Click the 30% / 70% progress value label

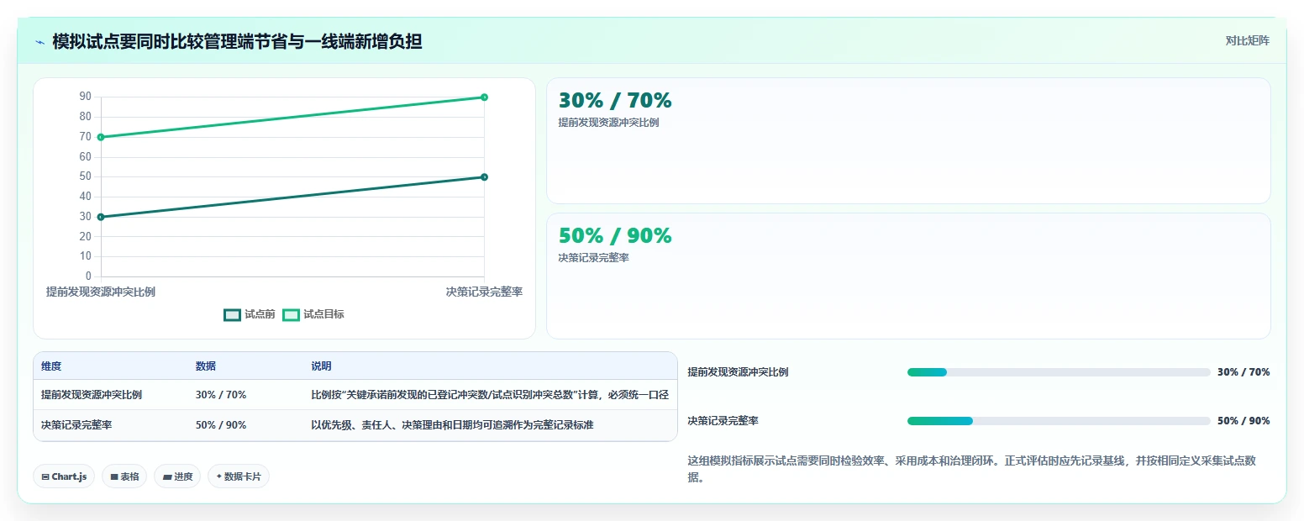[1244, 372]
